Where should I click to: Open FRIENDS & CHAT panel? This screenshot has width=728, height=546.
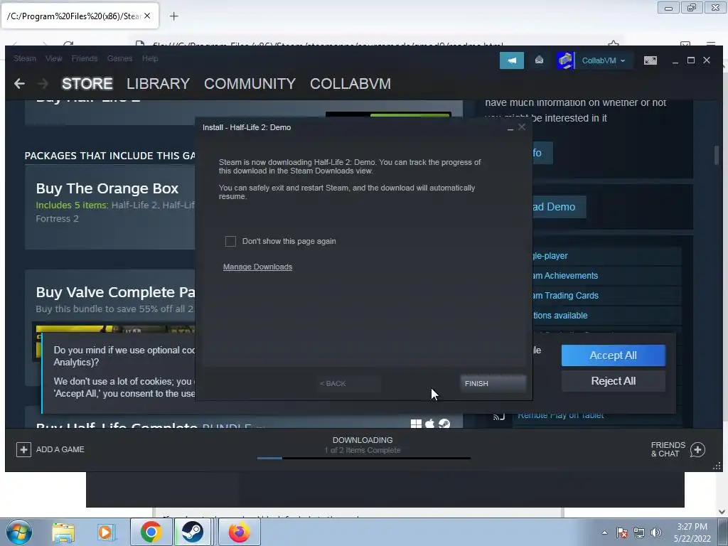tap(668, 449)
